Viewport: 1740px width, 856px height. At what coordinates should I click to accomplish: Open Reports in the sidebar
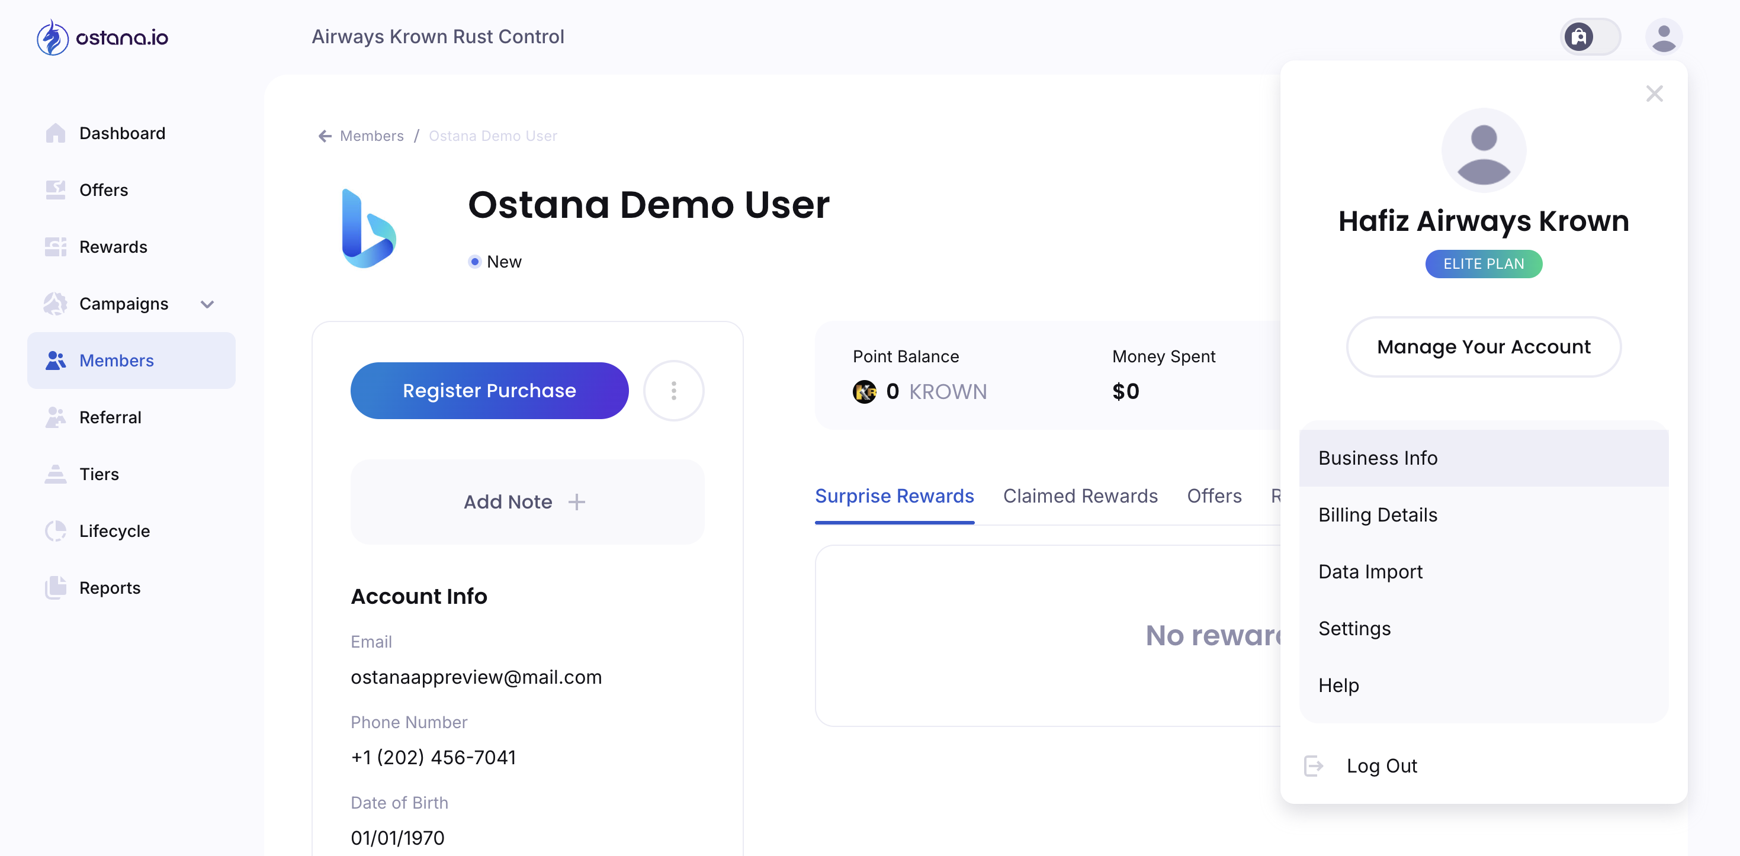[x=131, y=588]
